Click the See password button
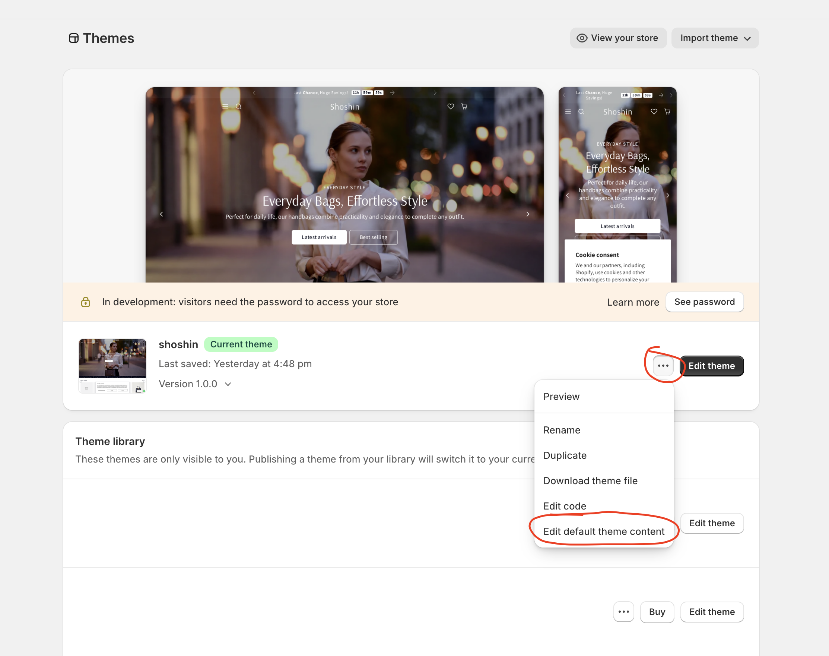The height and width of the screenshot is (656, 829). coord(704,302)
